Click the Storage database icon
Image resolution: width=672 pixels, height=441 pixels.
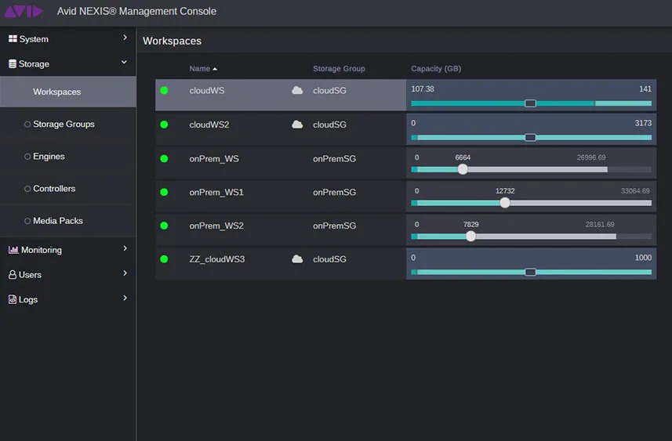click(x=13, y=63)
